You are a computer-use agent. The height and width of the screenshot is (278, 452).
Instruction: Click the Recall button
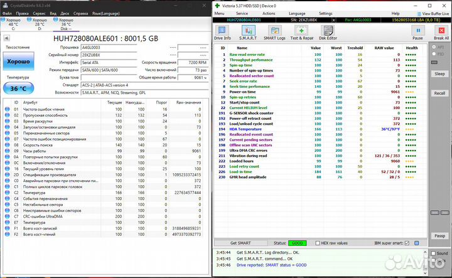(439, 93)
